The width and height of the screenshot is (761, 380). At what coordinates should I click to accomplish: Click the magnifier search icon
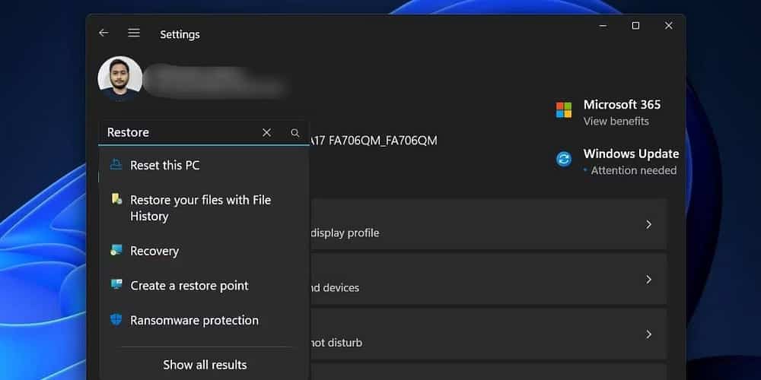coord(295,133)
